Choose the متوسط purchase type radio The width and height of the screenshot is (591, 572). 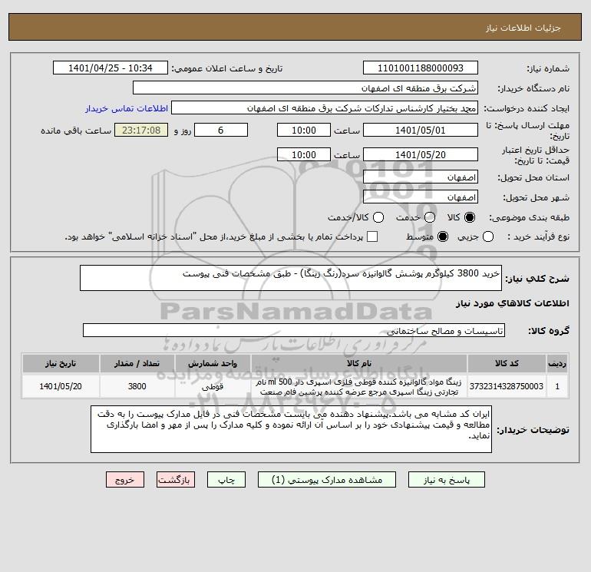click(443, 236)
